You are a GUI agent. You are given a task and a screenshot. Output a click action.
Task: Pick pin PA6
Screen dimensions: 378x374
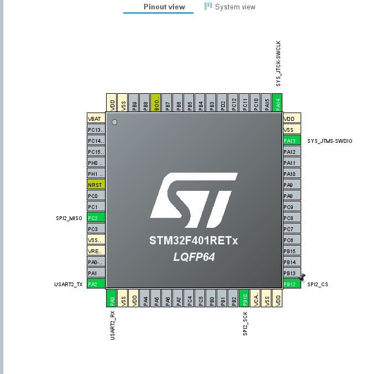(166, 298)
